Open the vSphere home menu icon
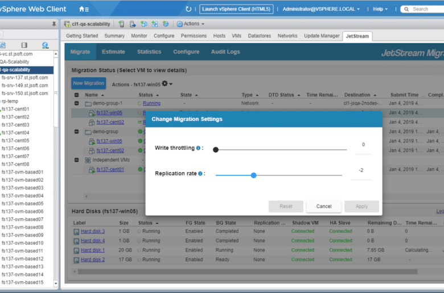 84,9
